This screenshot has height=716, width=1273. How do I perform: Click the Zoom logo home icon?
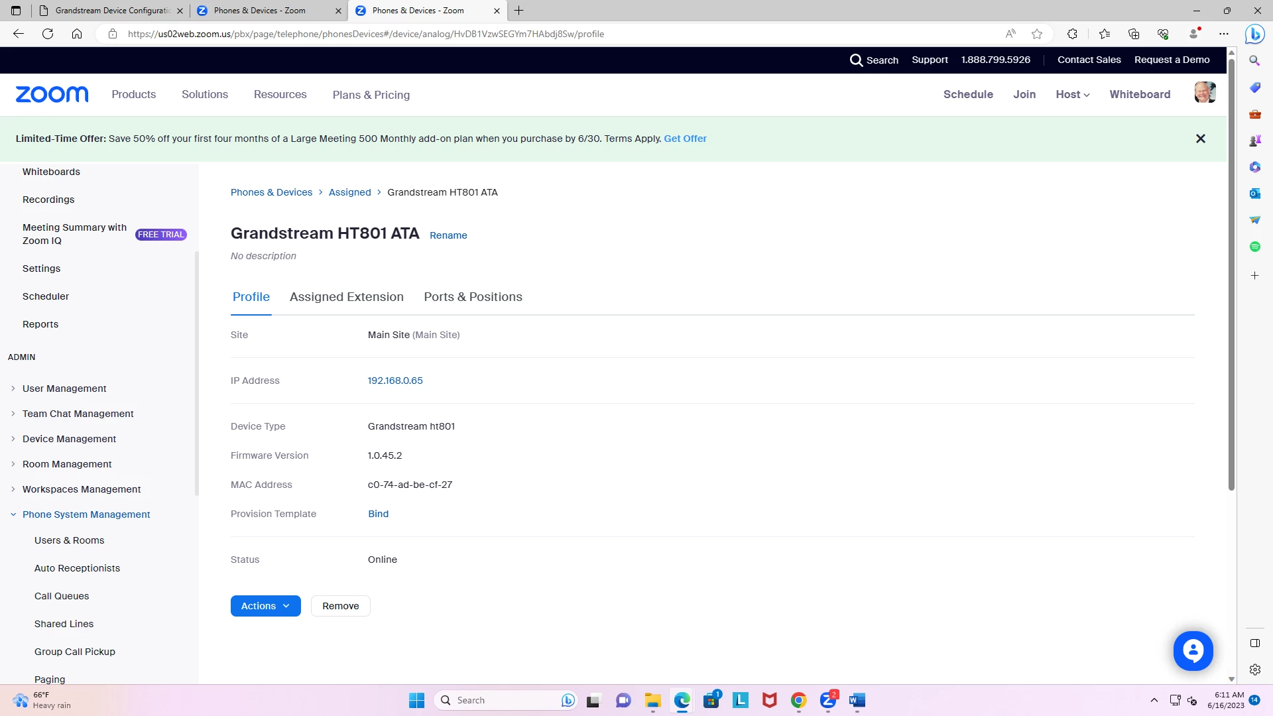(52, 94)
